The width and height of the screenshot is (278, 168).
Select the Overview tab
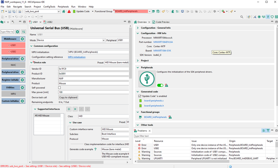pyautogui.click(x=142, y=22)
